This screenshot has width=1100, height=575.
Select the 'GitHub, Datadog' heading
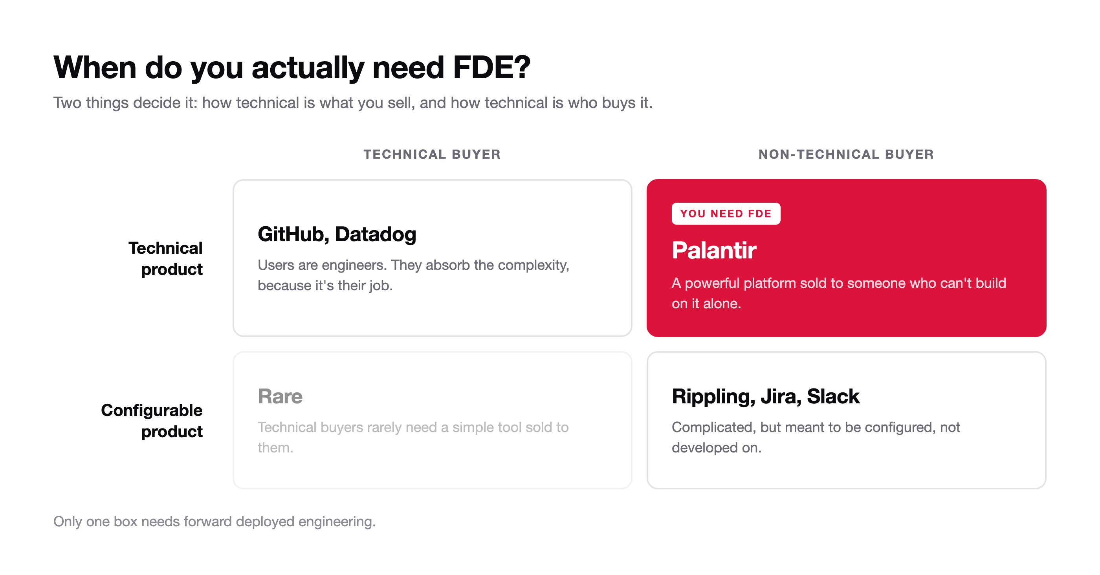(337, 234)
